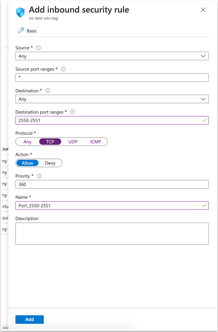
Task: Focus the Priority input field
Action: point(112,184)
